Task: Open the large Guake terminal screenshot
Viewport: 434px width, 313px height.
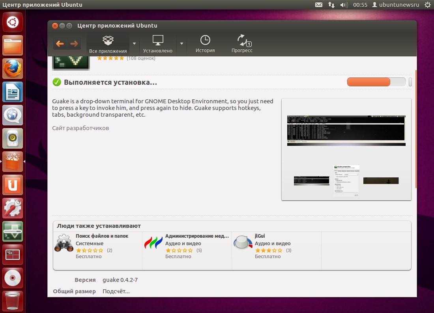Action: click(346, 130)
